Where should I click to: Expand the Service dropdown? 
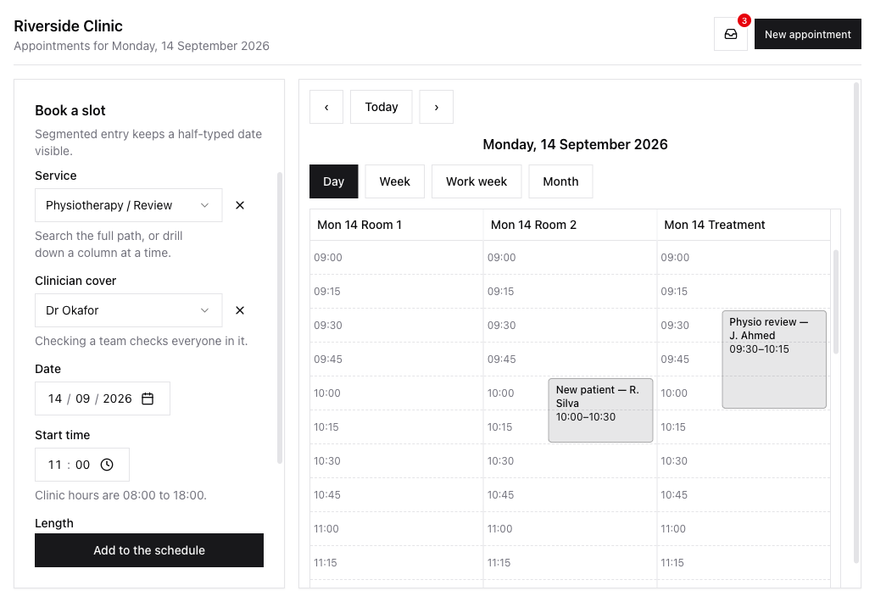pyautogui.click(x=128, y=205)
